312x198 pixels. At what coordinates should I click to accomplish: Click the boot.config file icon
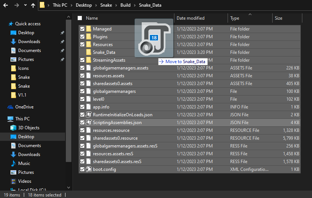click(x=89, y=169)
